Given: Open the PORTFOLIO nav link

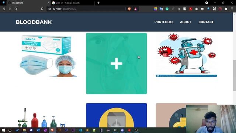Looking at the screenshot, I should coord(163,22).
